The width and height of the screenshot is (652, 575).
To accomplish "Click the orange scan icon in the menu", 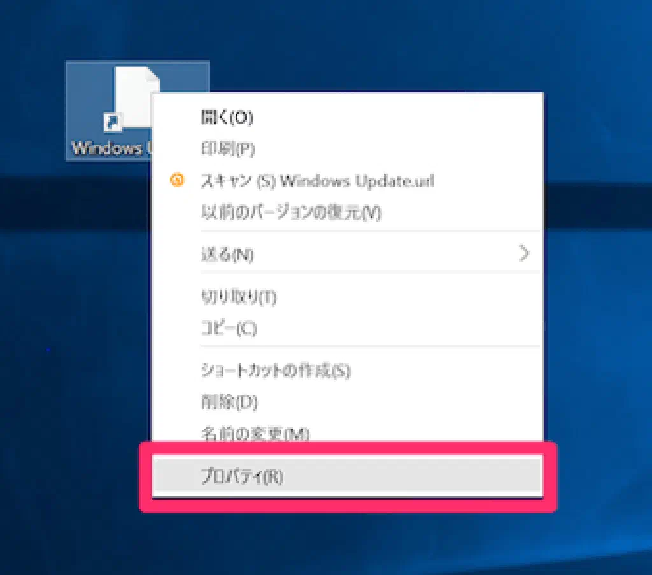I will click(177, 181).
